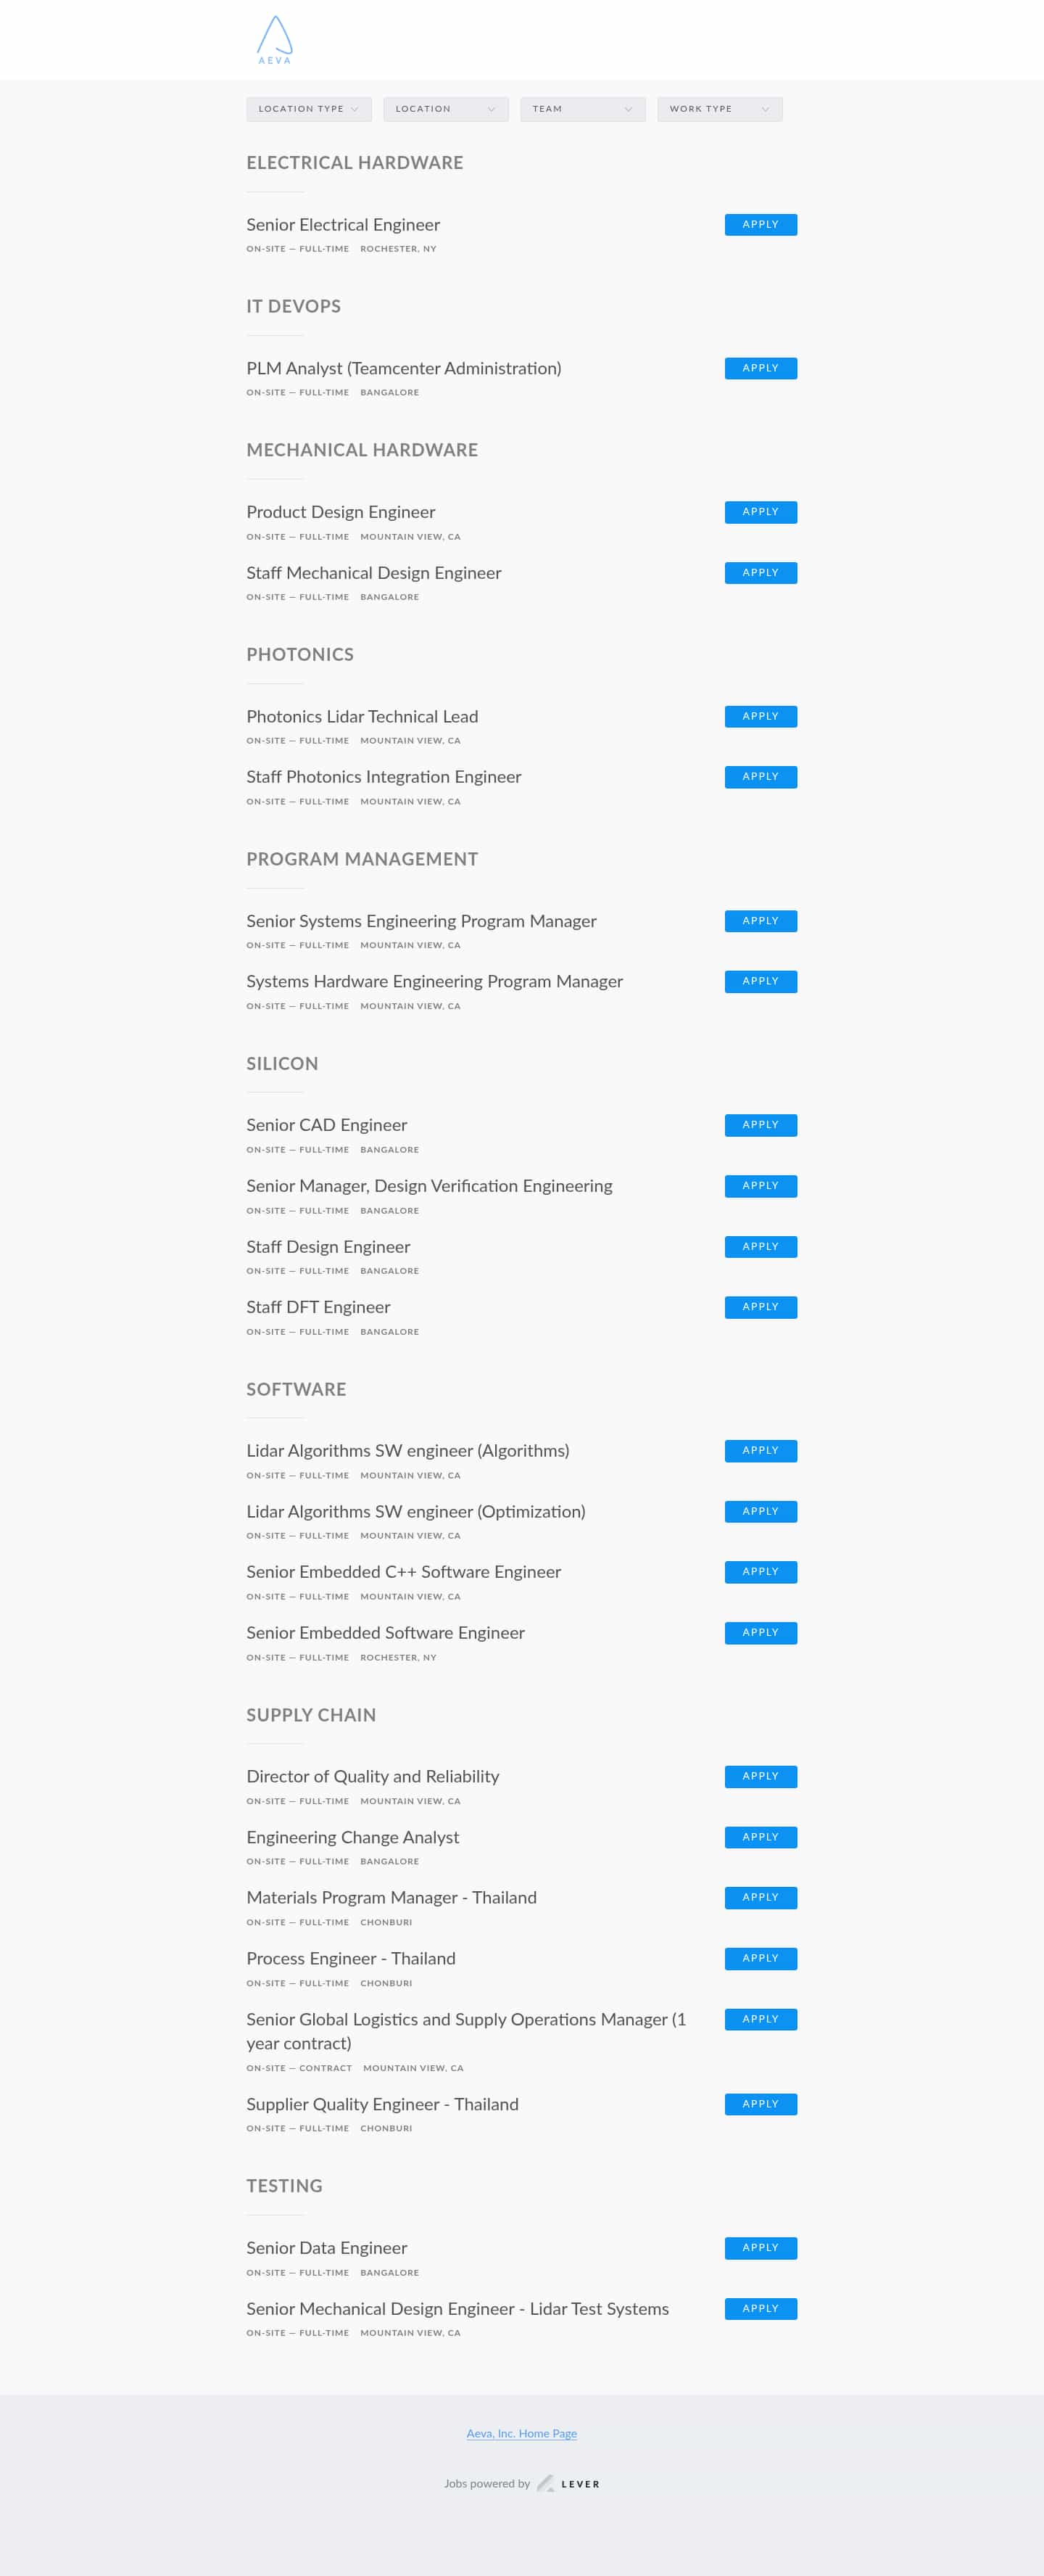Apply for Senior Embedded C++ Software Engineer

(761, 1572)
